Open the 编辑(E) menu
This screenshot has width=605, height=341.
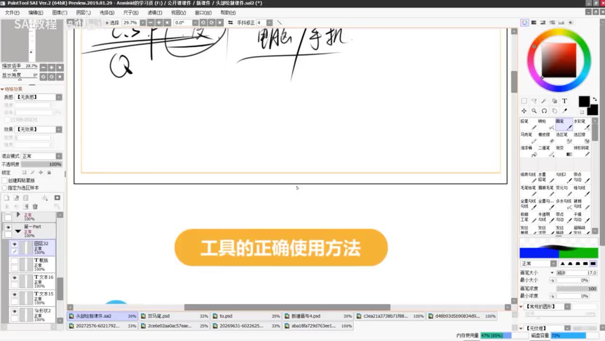coord(36,12)
